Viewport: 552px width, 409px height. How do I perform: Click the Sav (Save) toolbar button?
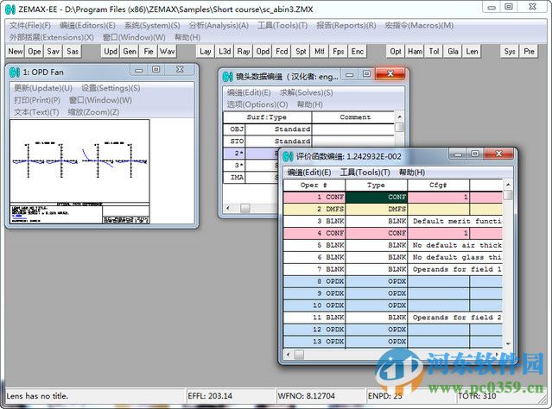point(54,52)
